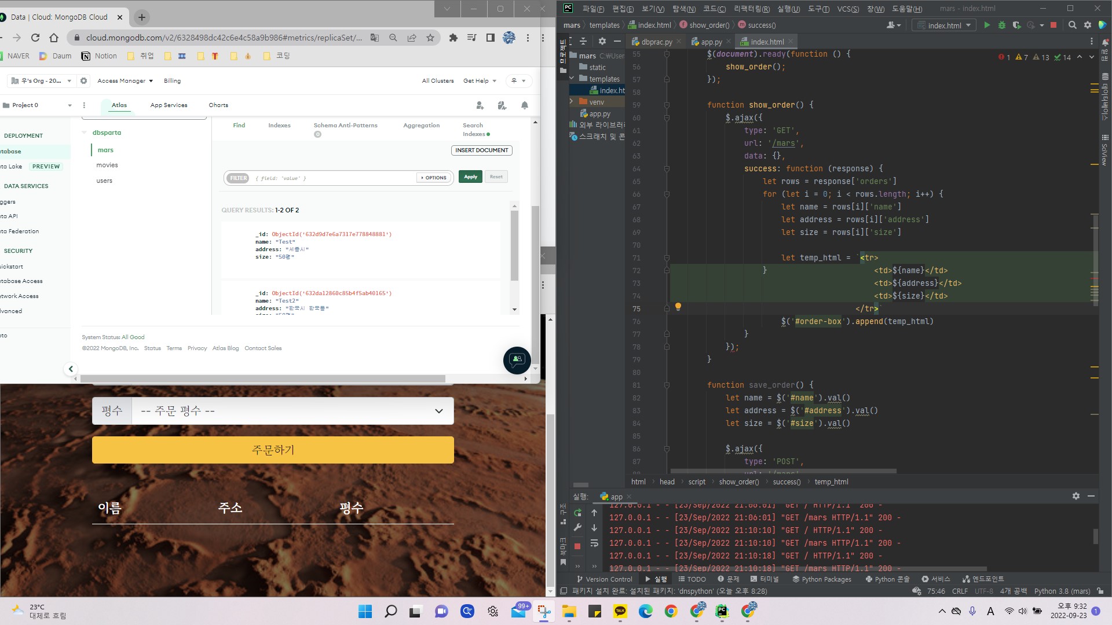Open the Atlas support chat bubble
1112x625 pixels.
pos(517,360)
